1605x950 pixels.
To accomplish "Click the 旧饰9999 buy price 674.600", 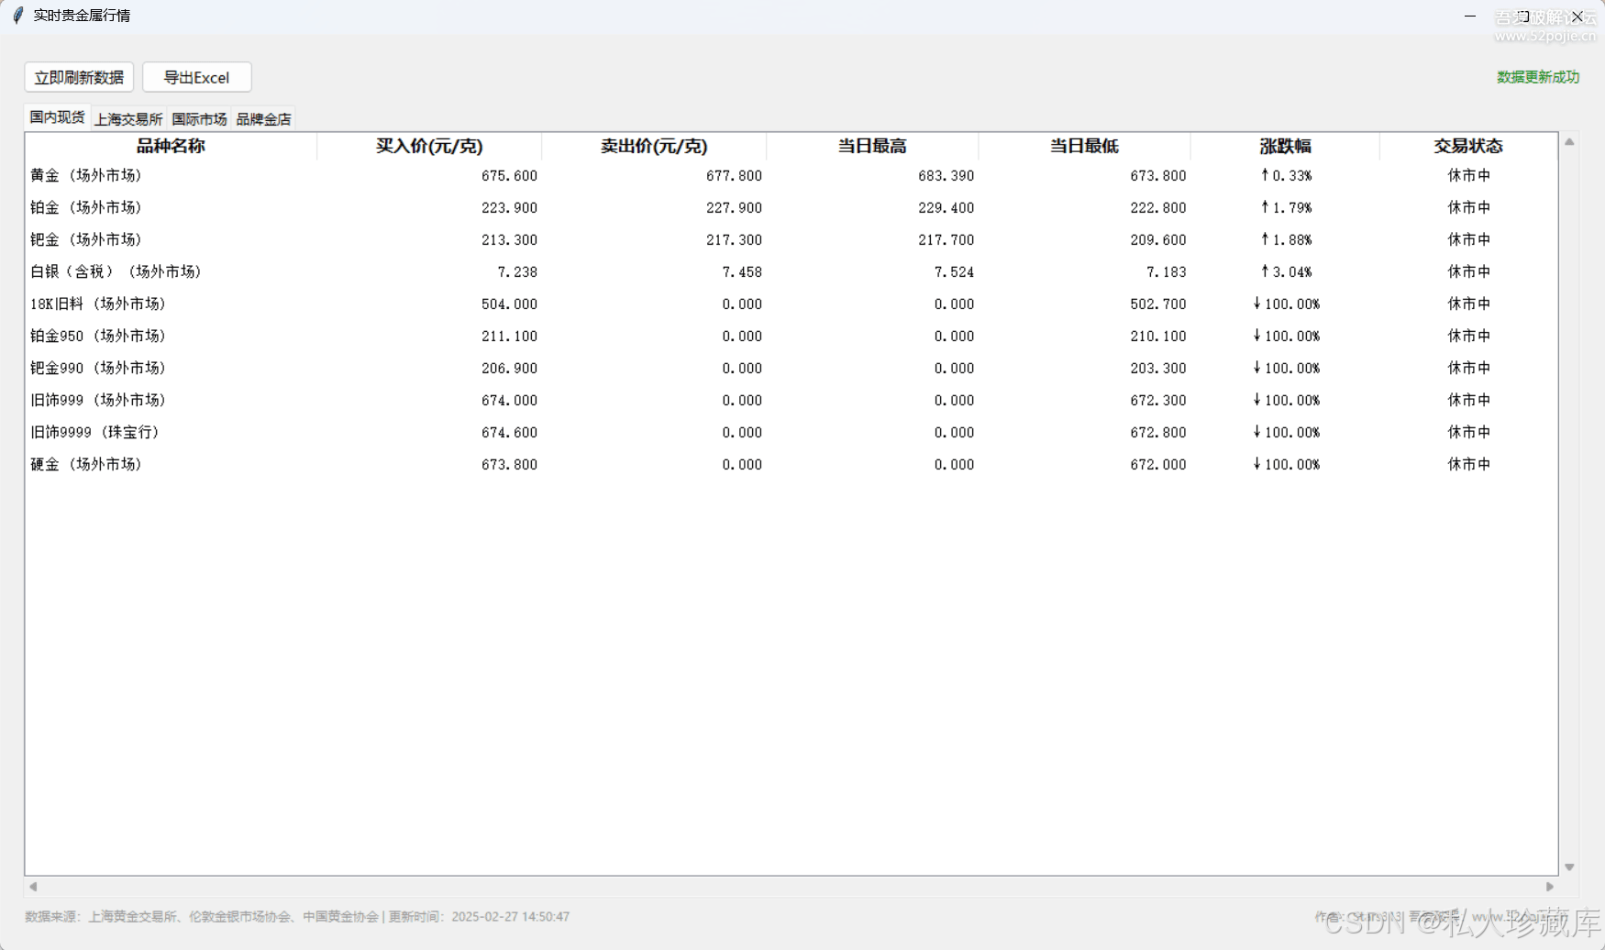I will point(509,432).
